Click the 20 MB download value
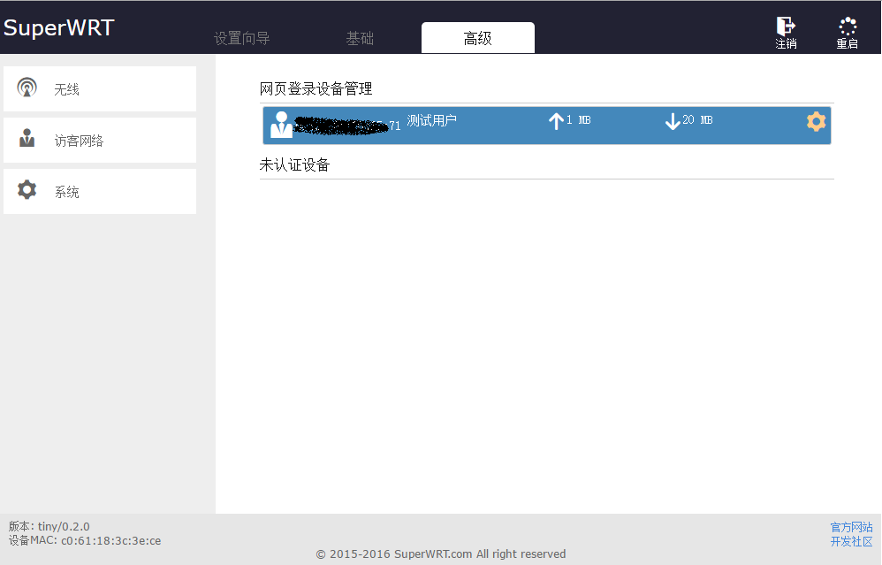Screen dimensions: 882x565 pos(697,120)
